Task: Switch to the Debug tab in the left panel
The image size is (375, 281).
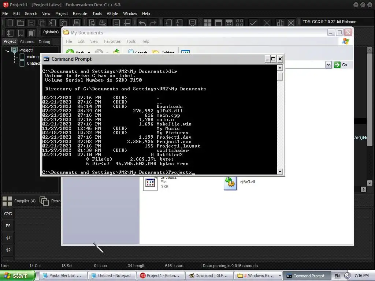Action: pos(44,42)
